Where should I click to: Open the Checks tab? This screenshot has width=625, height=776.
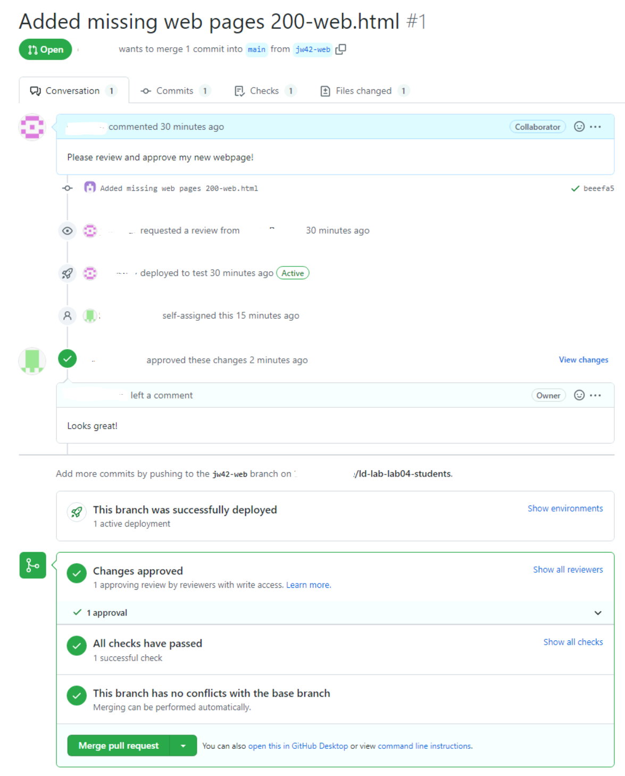(264, 90)
